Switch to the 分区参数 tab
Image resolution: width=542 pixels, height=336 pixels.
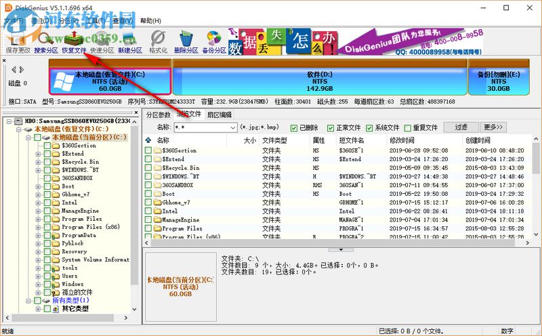[x=159, y=114]
